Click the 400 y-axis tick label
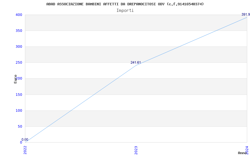 (x=18, y=15)
